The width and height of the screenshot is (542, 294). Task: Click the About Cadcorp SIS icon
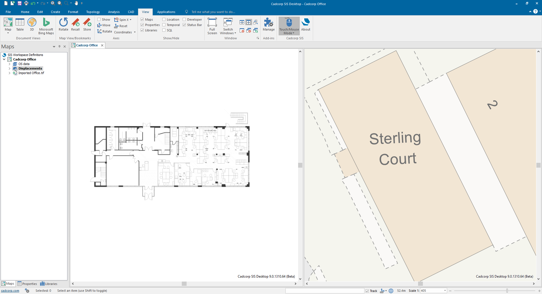pos(305,24)
